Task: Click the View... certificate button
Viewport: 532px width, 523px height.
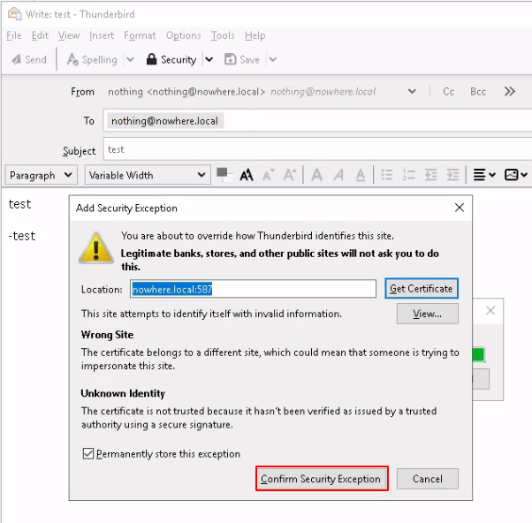Action: tap(427, 314)
